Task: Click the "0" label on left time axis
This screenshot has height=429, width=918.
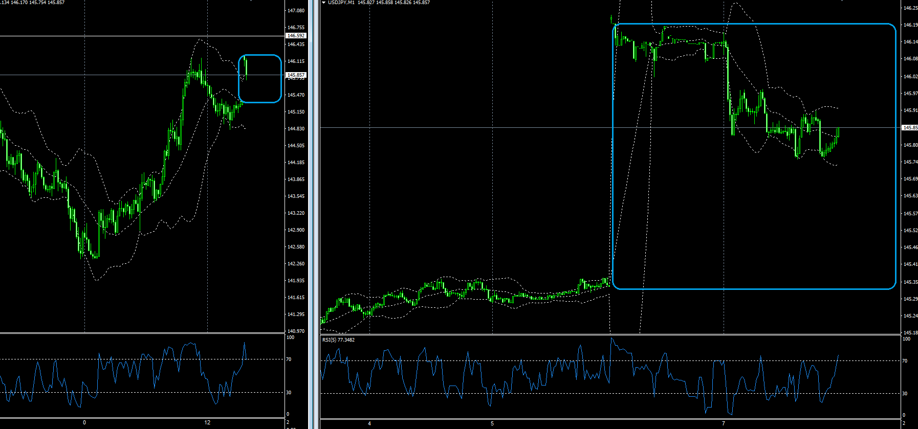Action: [x=84, y=423]
